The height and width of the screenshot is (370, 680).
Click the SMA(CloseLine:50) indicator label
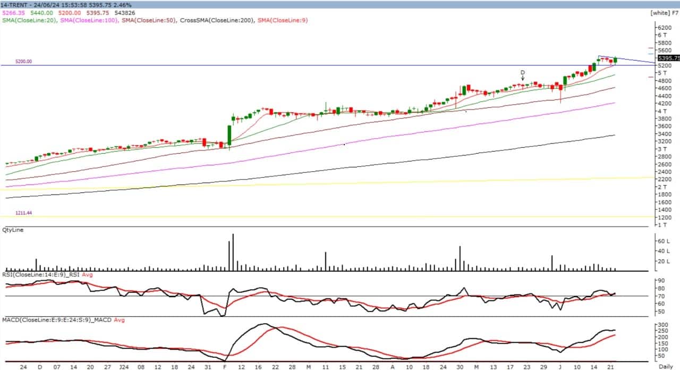pyautogui.click(x=145, y=20)
